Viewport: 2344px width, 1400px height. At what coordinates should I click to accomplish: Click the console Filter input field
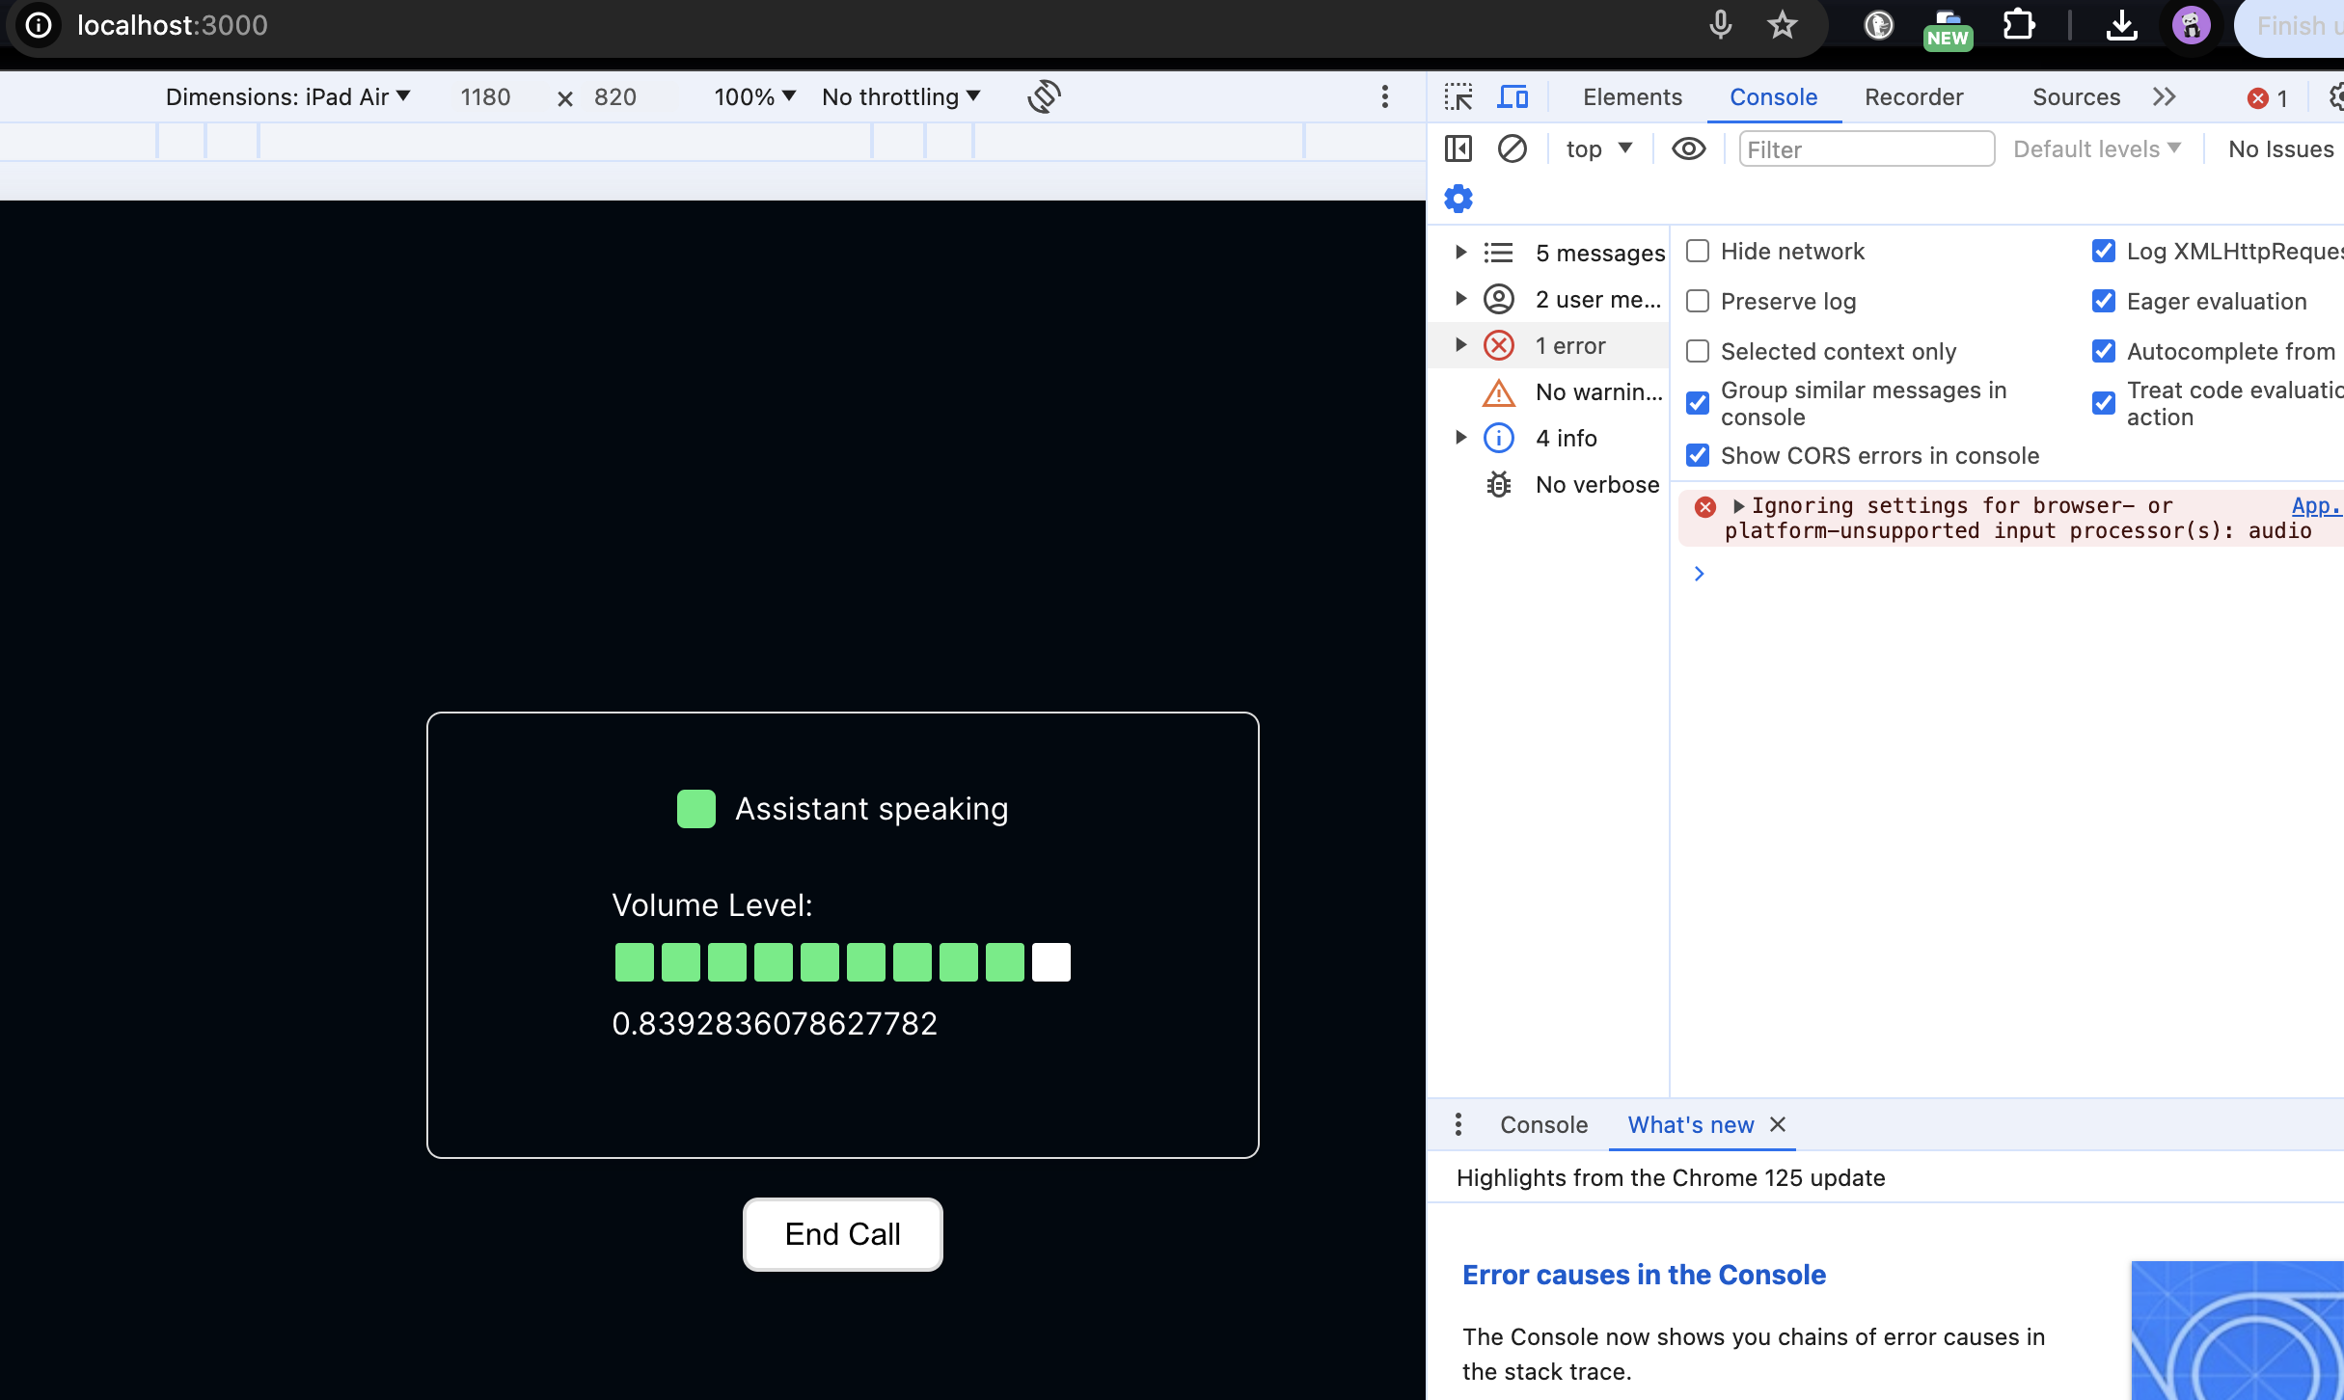1866,149
